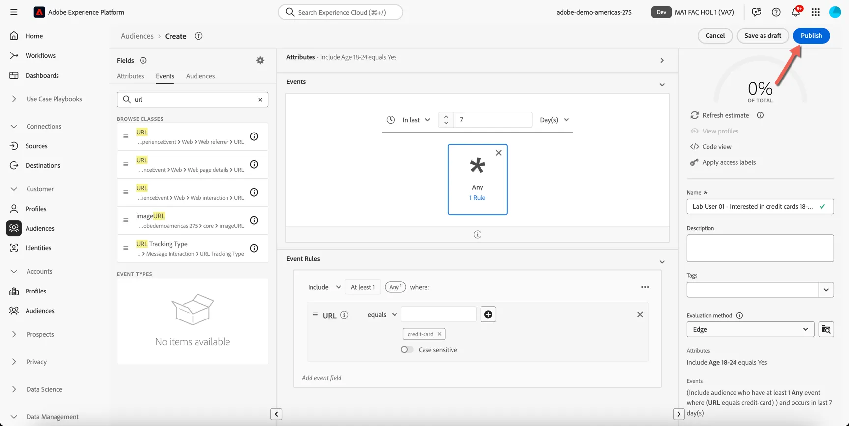Click the Description text area

pyautogui.click(x=760, y=248)
